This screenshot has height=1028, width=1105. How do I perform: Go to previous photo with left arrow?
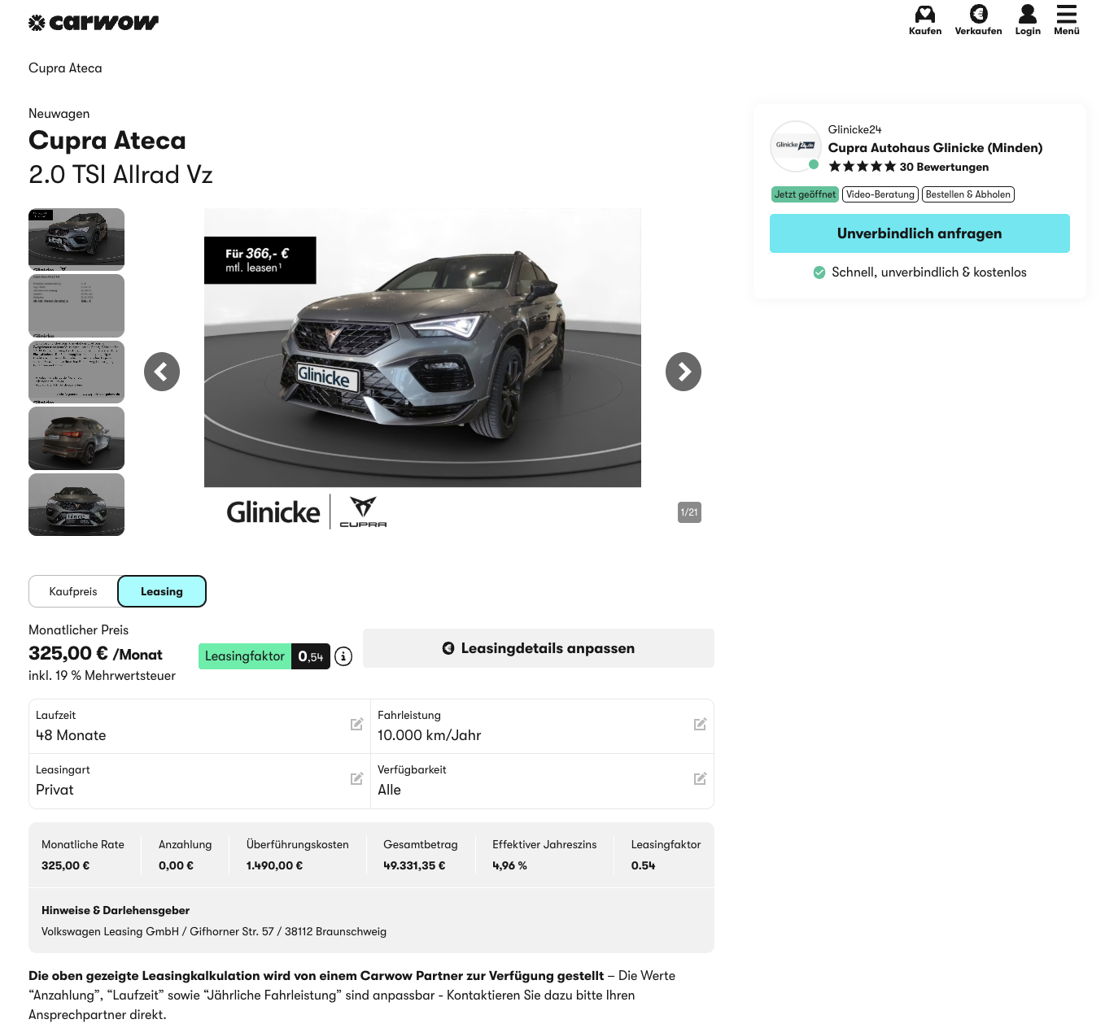[x=162, y=372]
